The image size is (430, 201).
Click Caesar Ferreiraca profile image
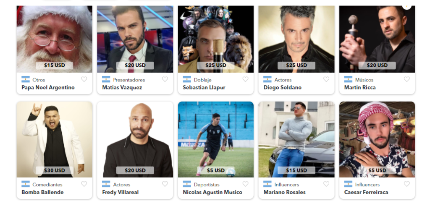(x=377, y=139)
